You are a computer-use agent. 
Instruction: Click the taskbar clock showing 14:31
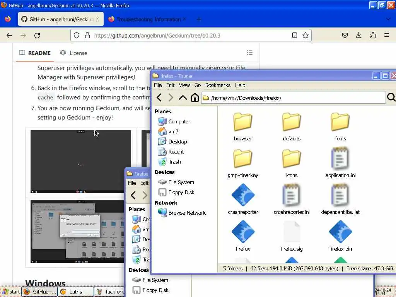click(x=383, y=292)
